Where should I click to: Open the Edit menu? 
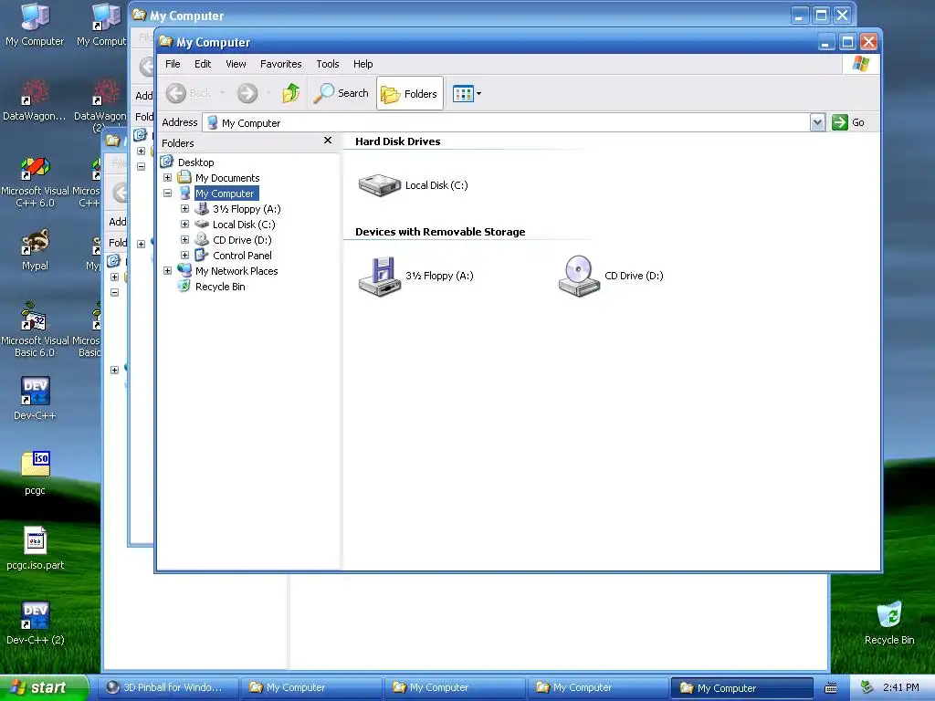click(203, 64)
